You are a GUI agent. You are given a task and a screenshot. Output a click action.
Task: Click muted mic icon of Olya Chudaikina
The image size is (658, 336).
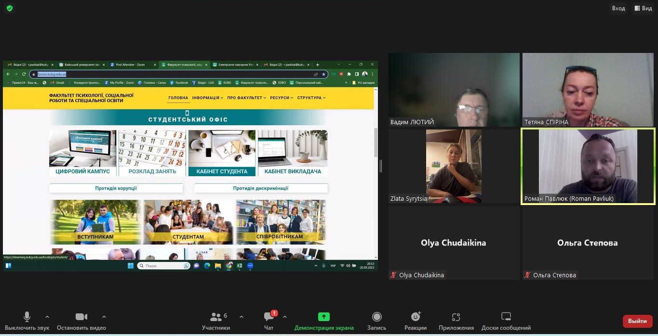(394, 275)
